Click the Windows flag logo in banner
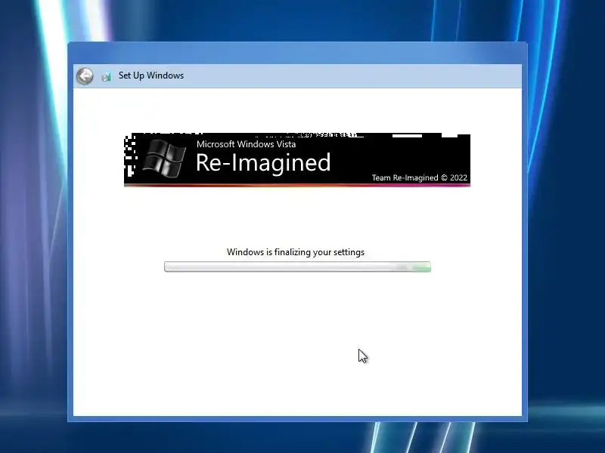Screen dimensions: 605x453 164,159
